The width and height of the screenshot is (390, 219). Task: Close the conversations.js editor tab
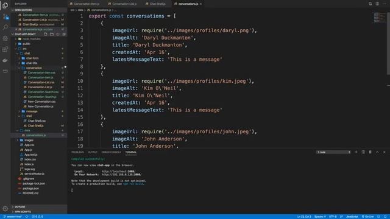200,4
